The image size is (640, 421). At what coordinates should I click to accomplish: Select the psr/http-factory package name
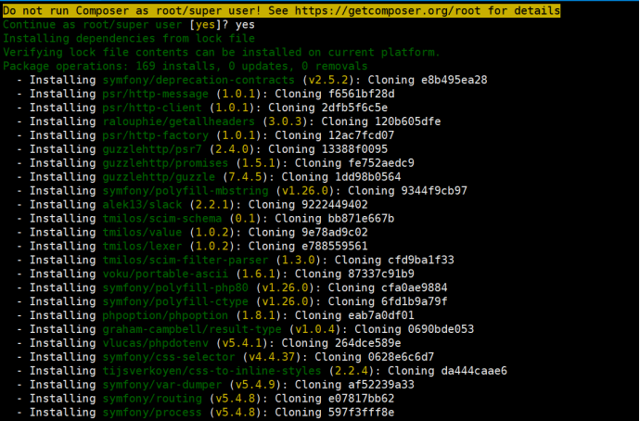coord(156,135)
